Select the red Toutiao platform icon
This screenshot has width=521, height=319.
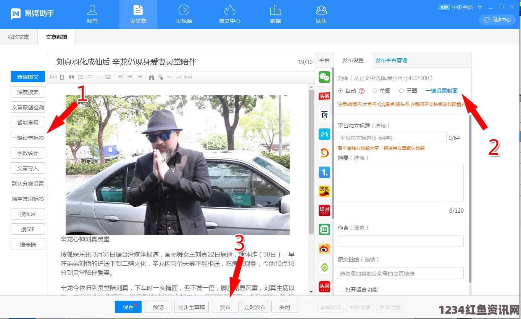(324, 96)
